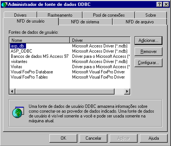
Task: Click the list's left scroll arrow
Action: (12, 92)
